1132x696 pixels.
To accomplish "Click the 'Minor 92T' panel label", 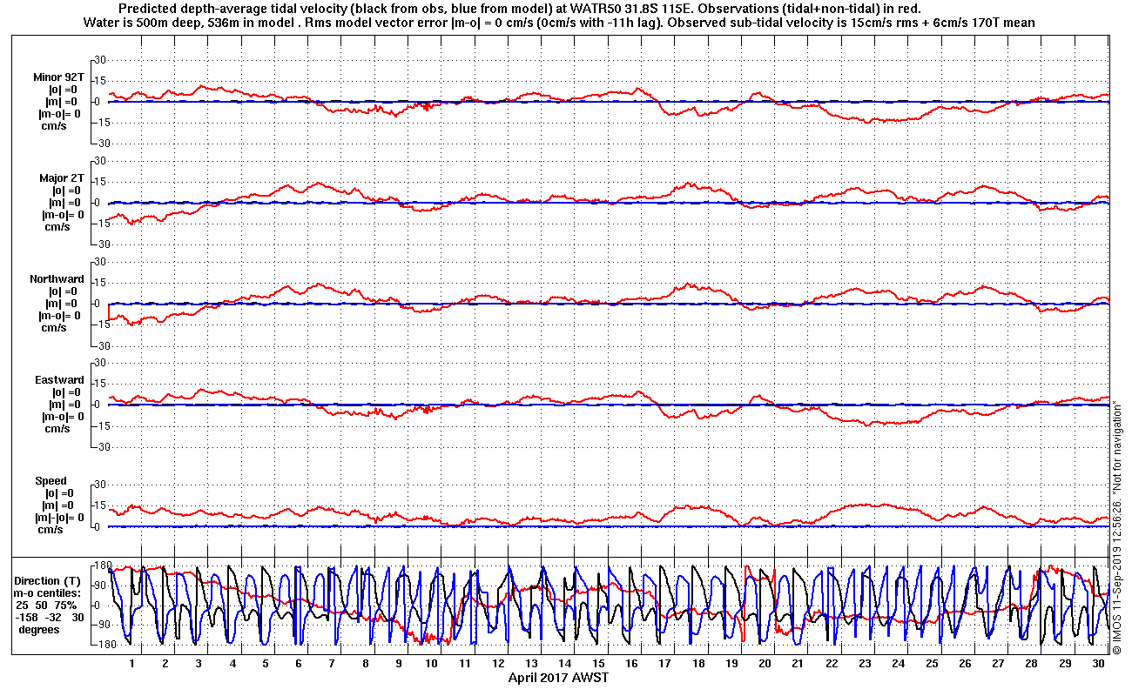I will [61, 77].
